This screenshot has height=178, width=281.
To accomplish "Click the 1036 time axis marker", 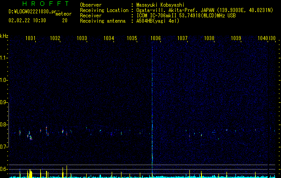I will coord(155,38).
